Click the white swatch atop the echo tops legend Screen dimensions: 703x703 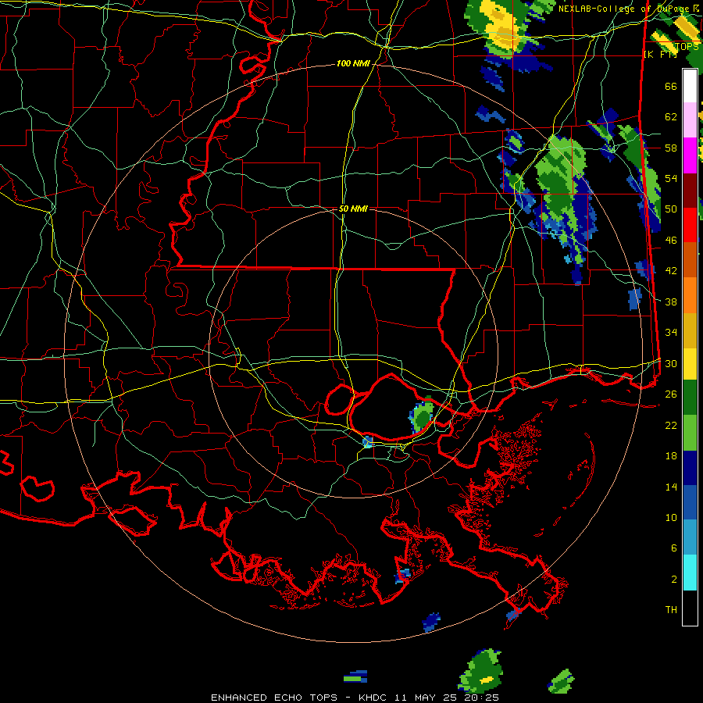coord(690,86)
